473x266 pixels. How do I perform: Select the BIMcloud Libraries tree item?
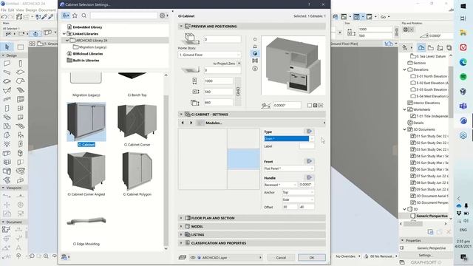click(x=87, y=54)
